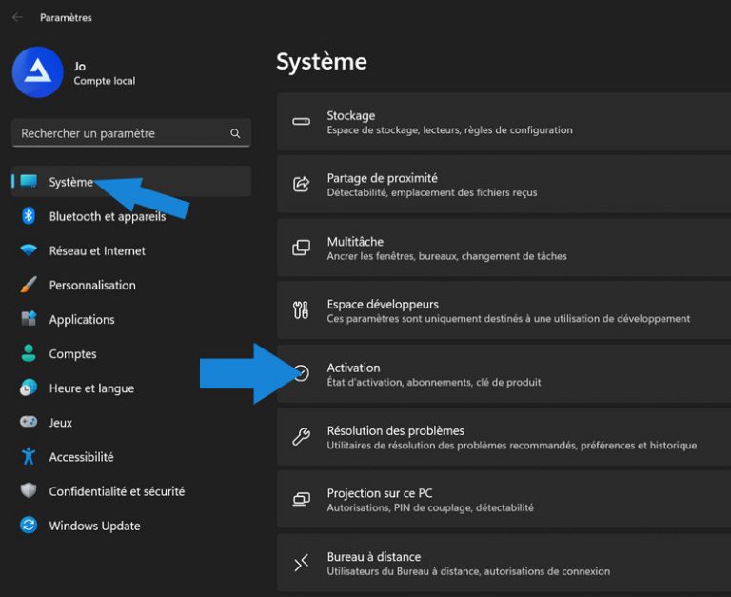
Task: Navigate to Comptes
Action: coord(72,354)
